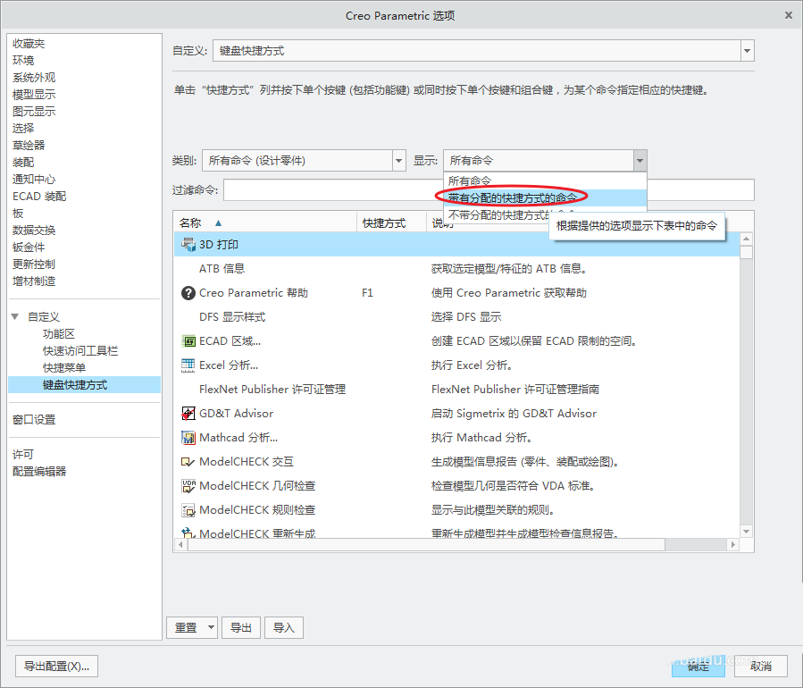Collapse the 显示 所有命令 dropdown arrow

[x=640, y=161]
